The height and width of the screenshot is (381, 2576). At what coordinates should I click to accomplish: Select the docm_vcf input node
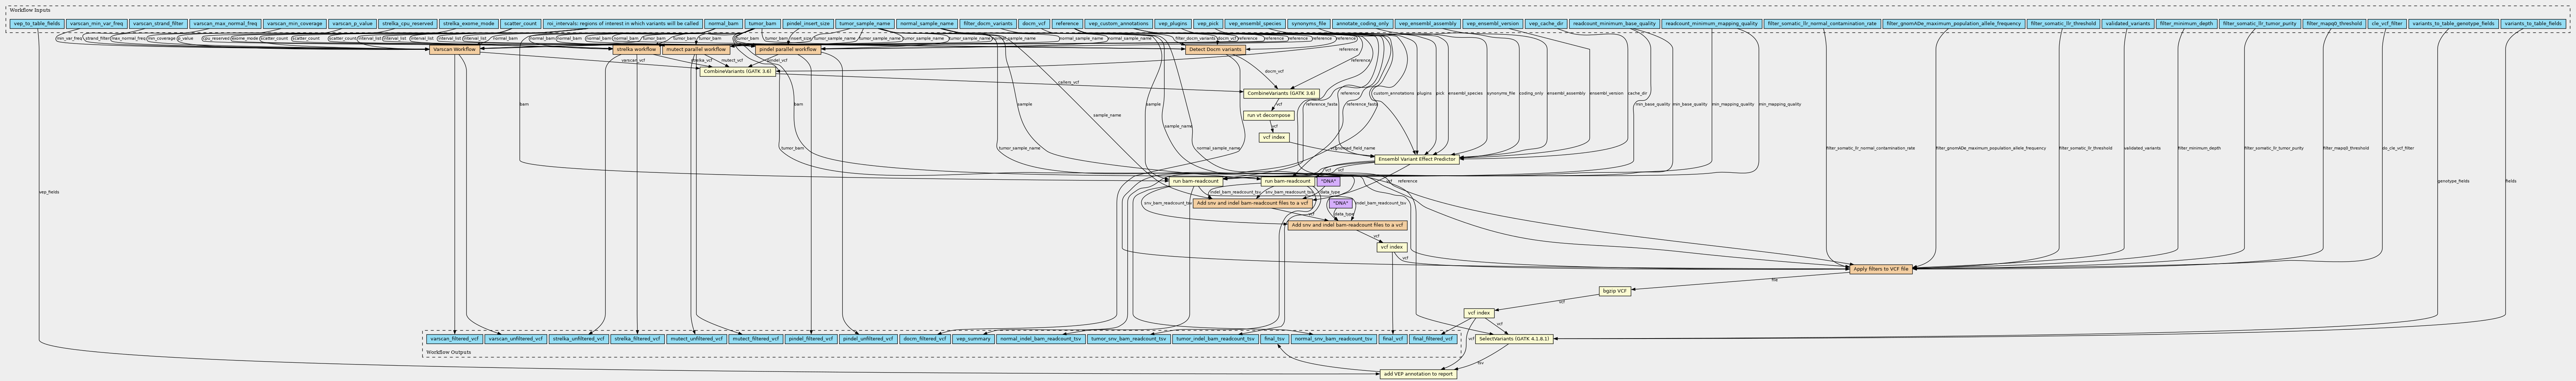click(1034, 23)
